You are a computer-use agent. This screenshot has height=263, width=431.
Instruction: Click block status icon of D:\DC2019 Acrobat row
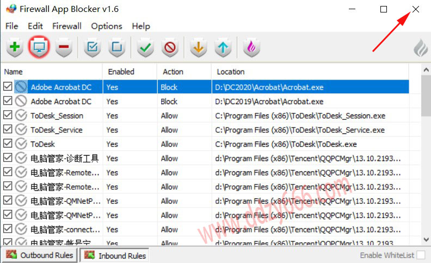click(x=21, y=101)
